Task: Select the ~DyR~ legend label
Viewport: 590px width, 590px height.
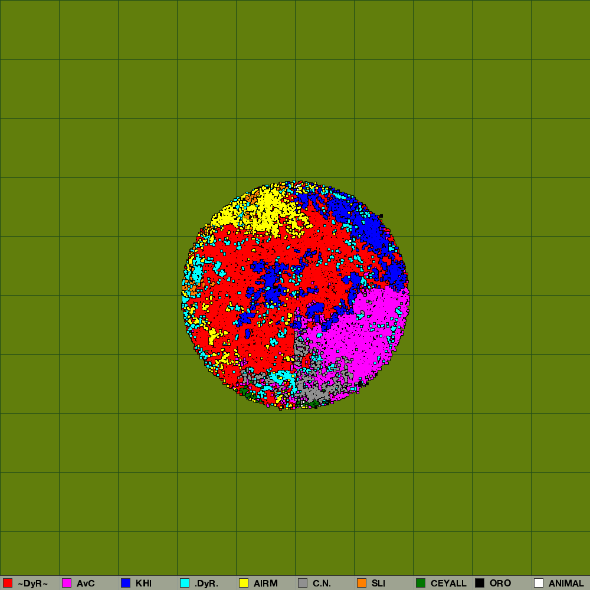Action: 32,584
